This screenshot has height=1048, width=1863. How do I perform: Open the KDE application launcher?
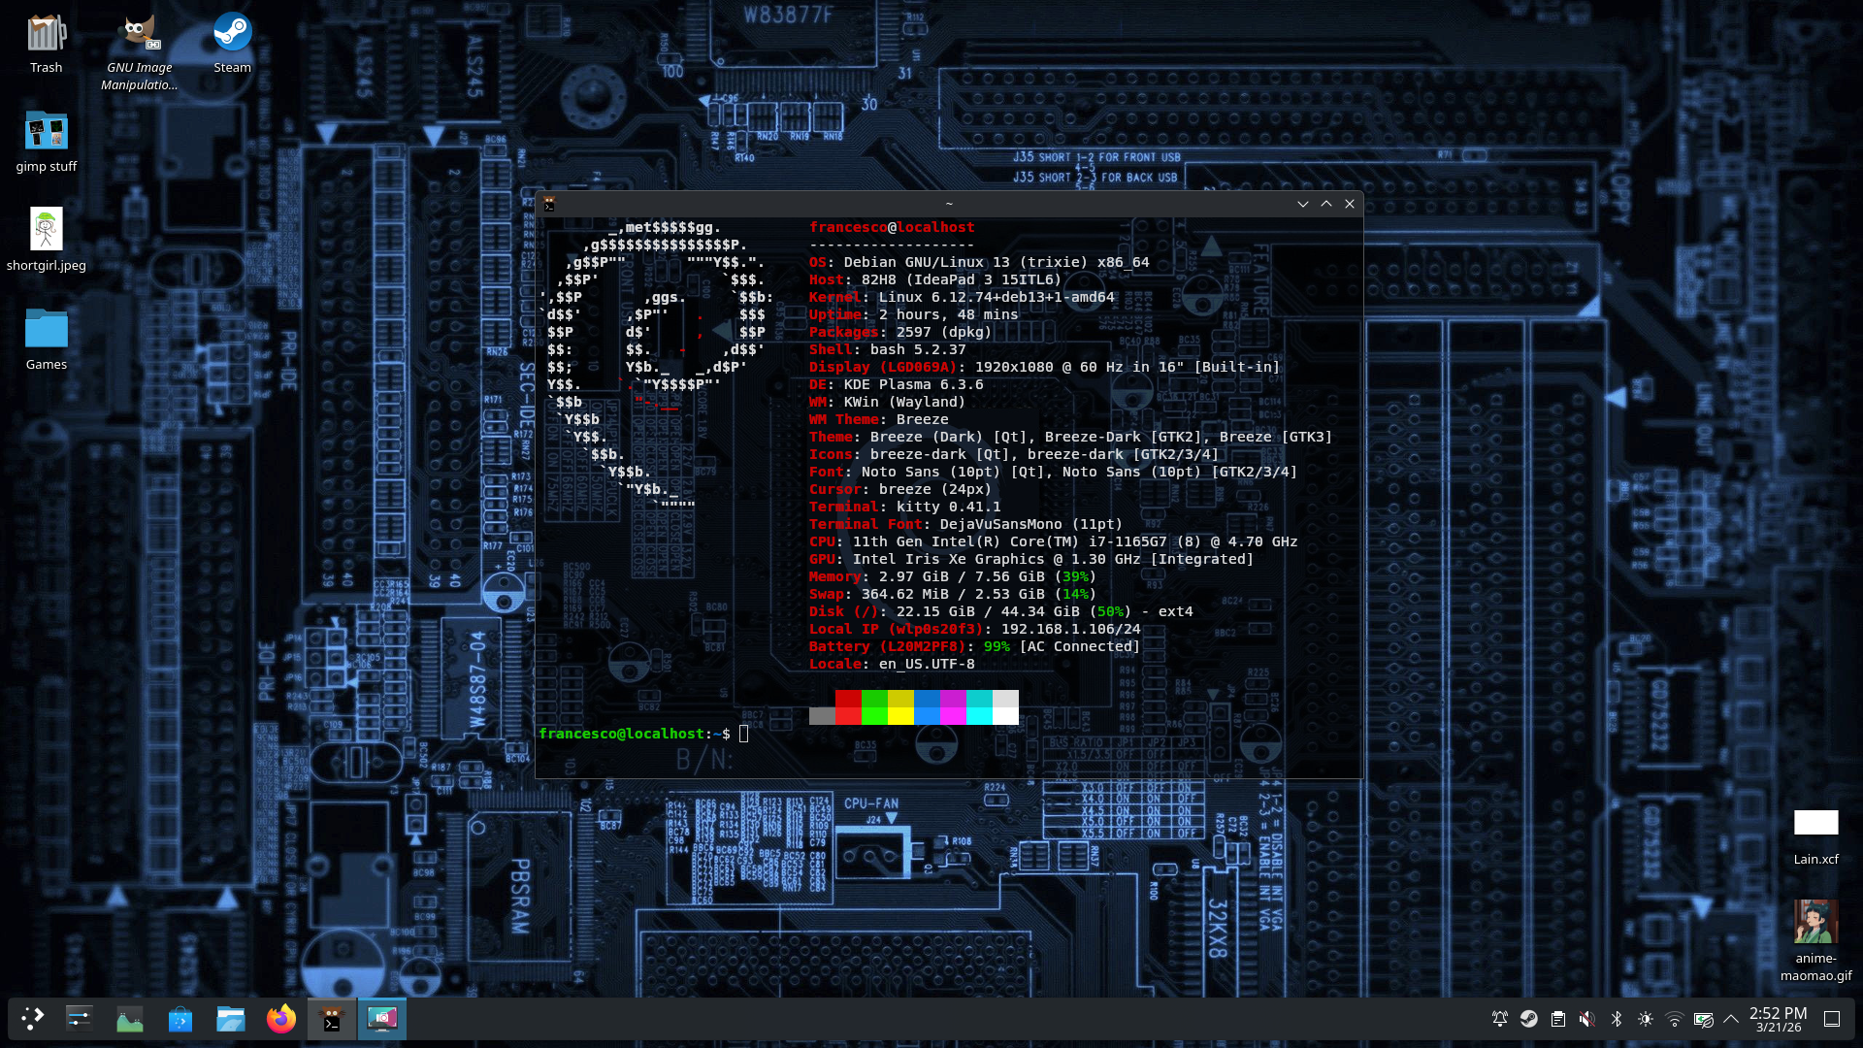coord(33,1019)
